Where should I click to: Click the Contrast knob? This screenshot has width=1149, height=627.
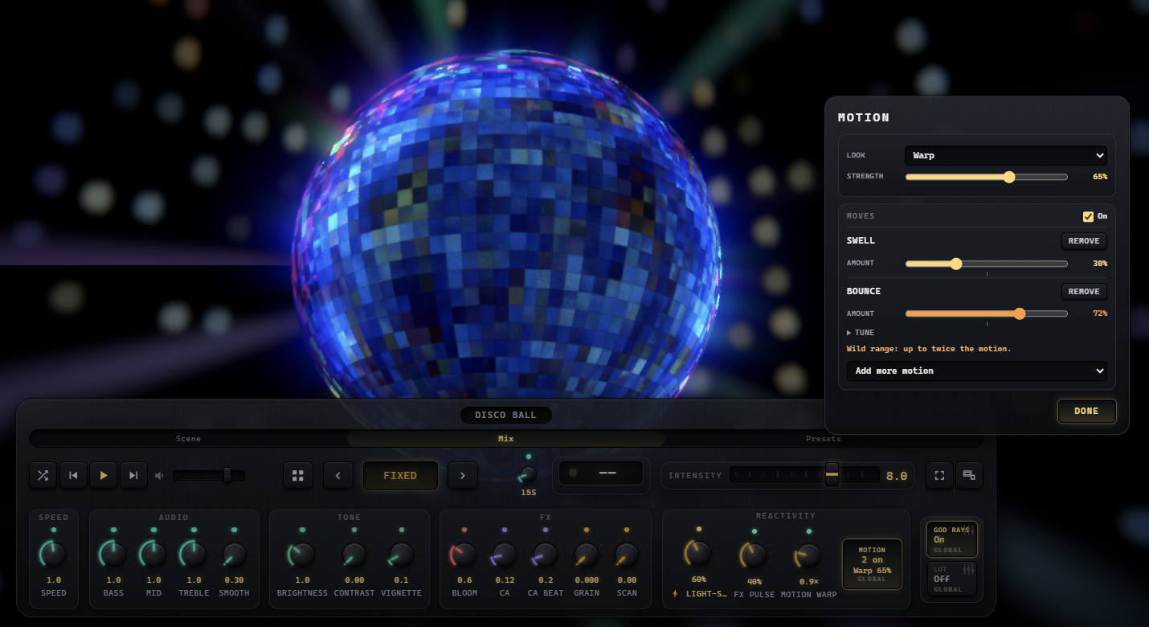[x=354, y=554]
